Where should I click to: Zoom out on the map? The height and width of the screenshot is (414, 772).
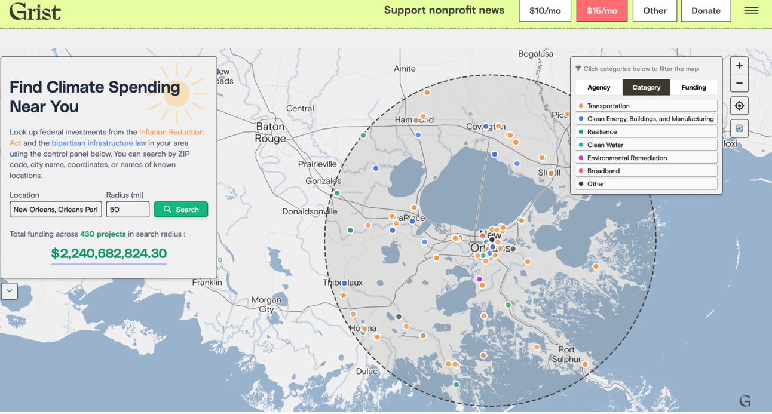click(x=739, y=82)
